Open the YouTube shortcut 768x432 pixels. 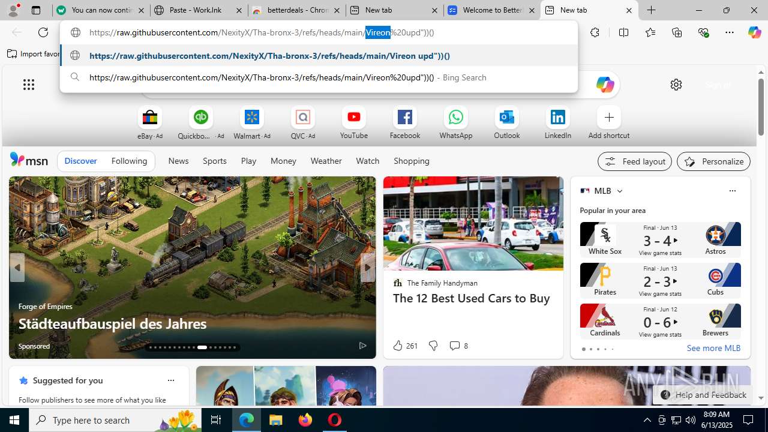[353, 123]
